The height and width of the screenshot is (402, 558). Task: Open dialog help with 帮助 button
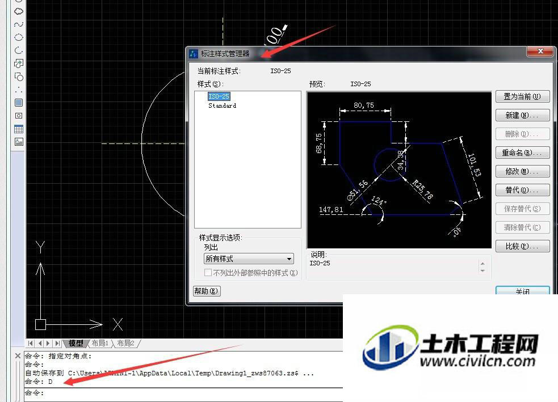click(x=207, y=291)
